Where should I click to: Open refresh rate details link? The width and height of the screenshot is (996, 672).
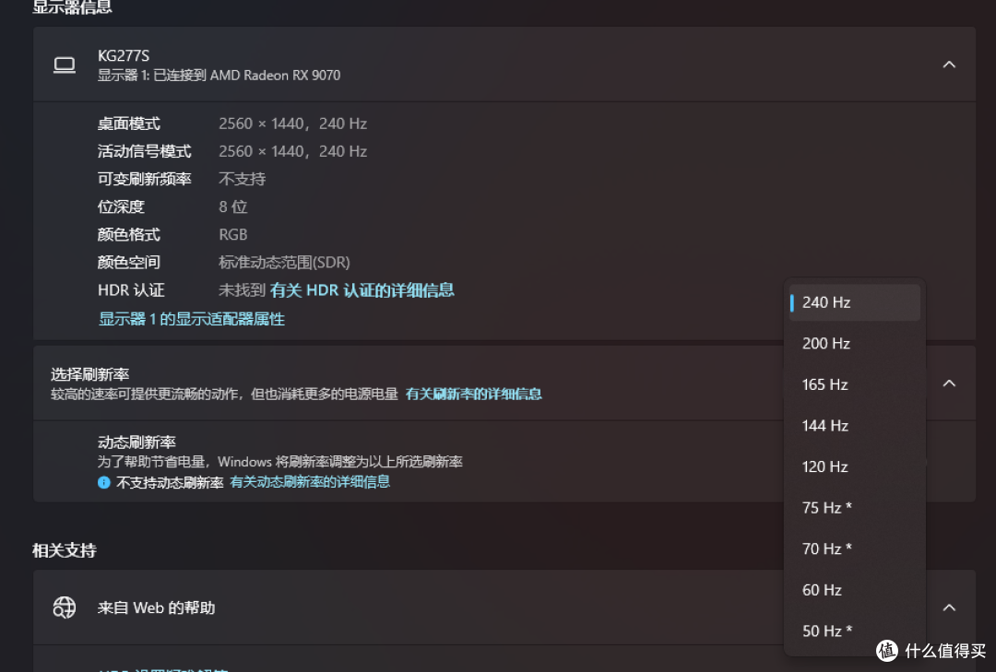474,394
